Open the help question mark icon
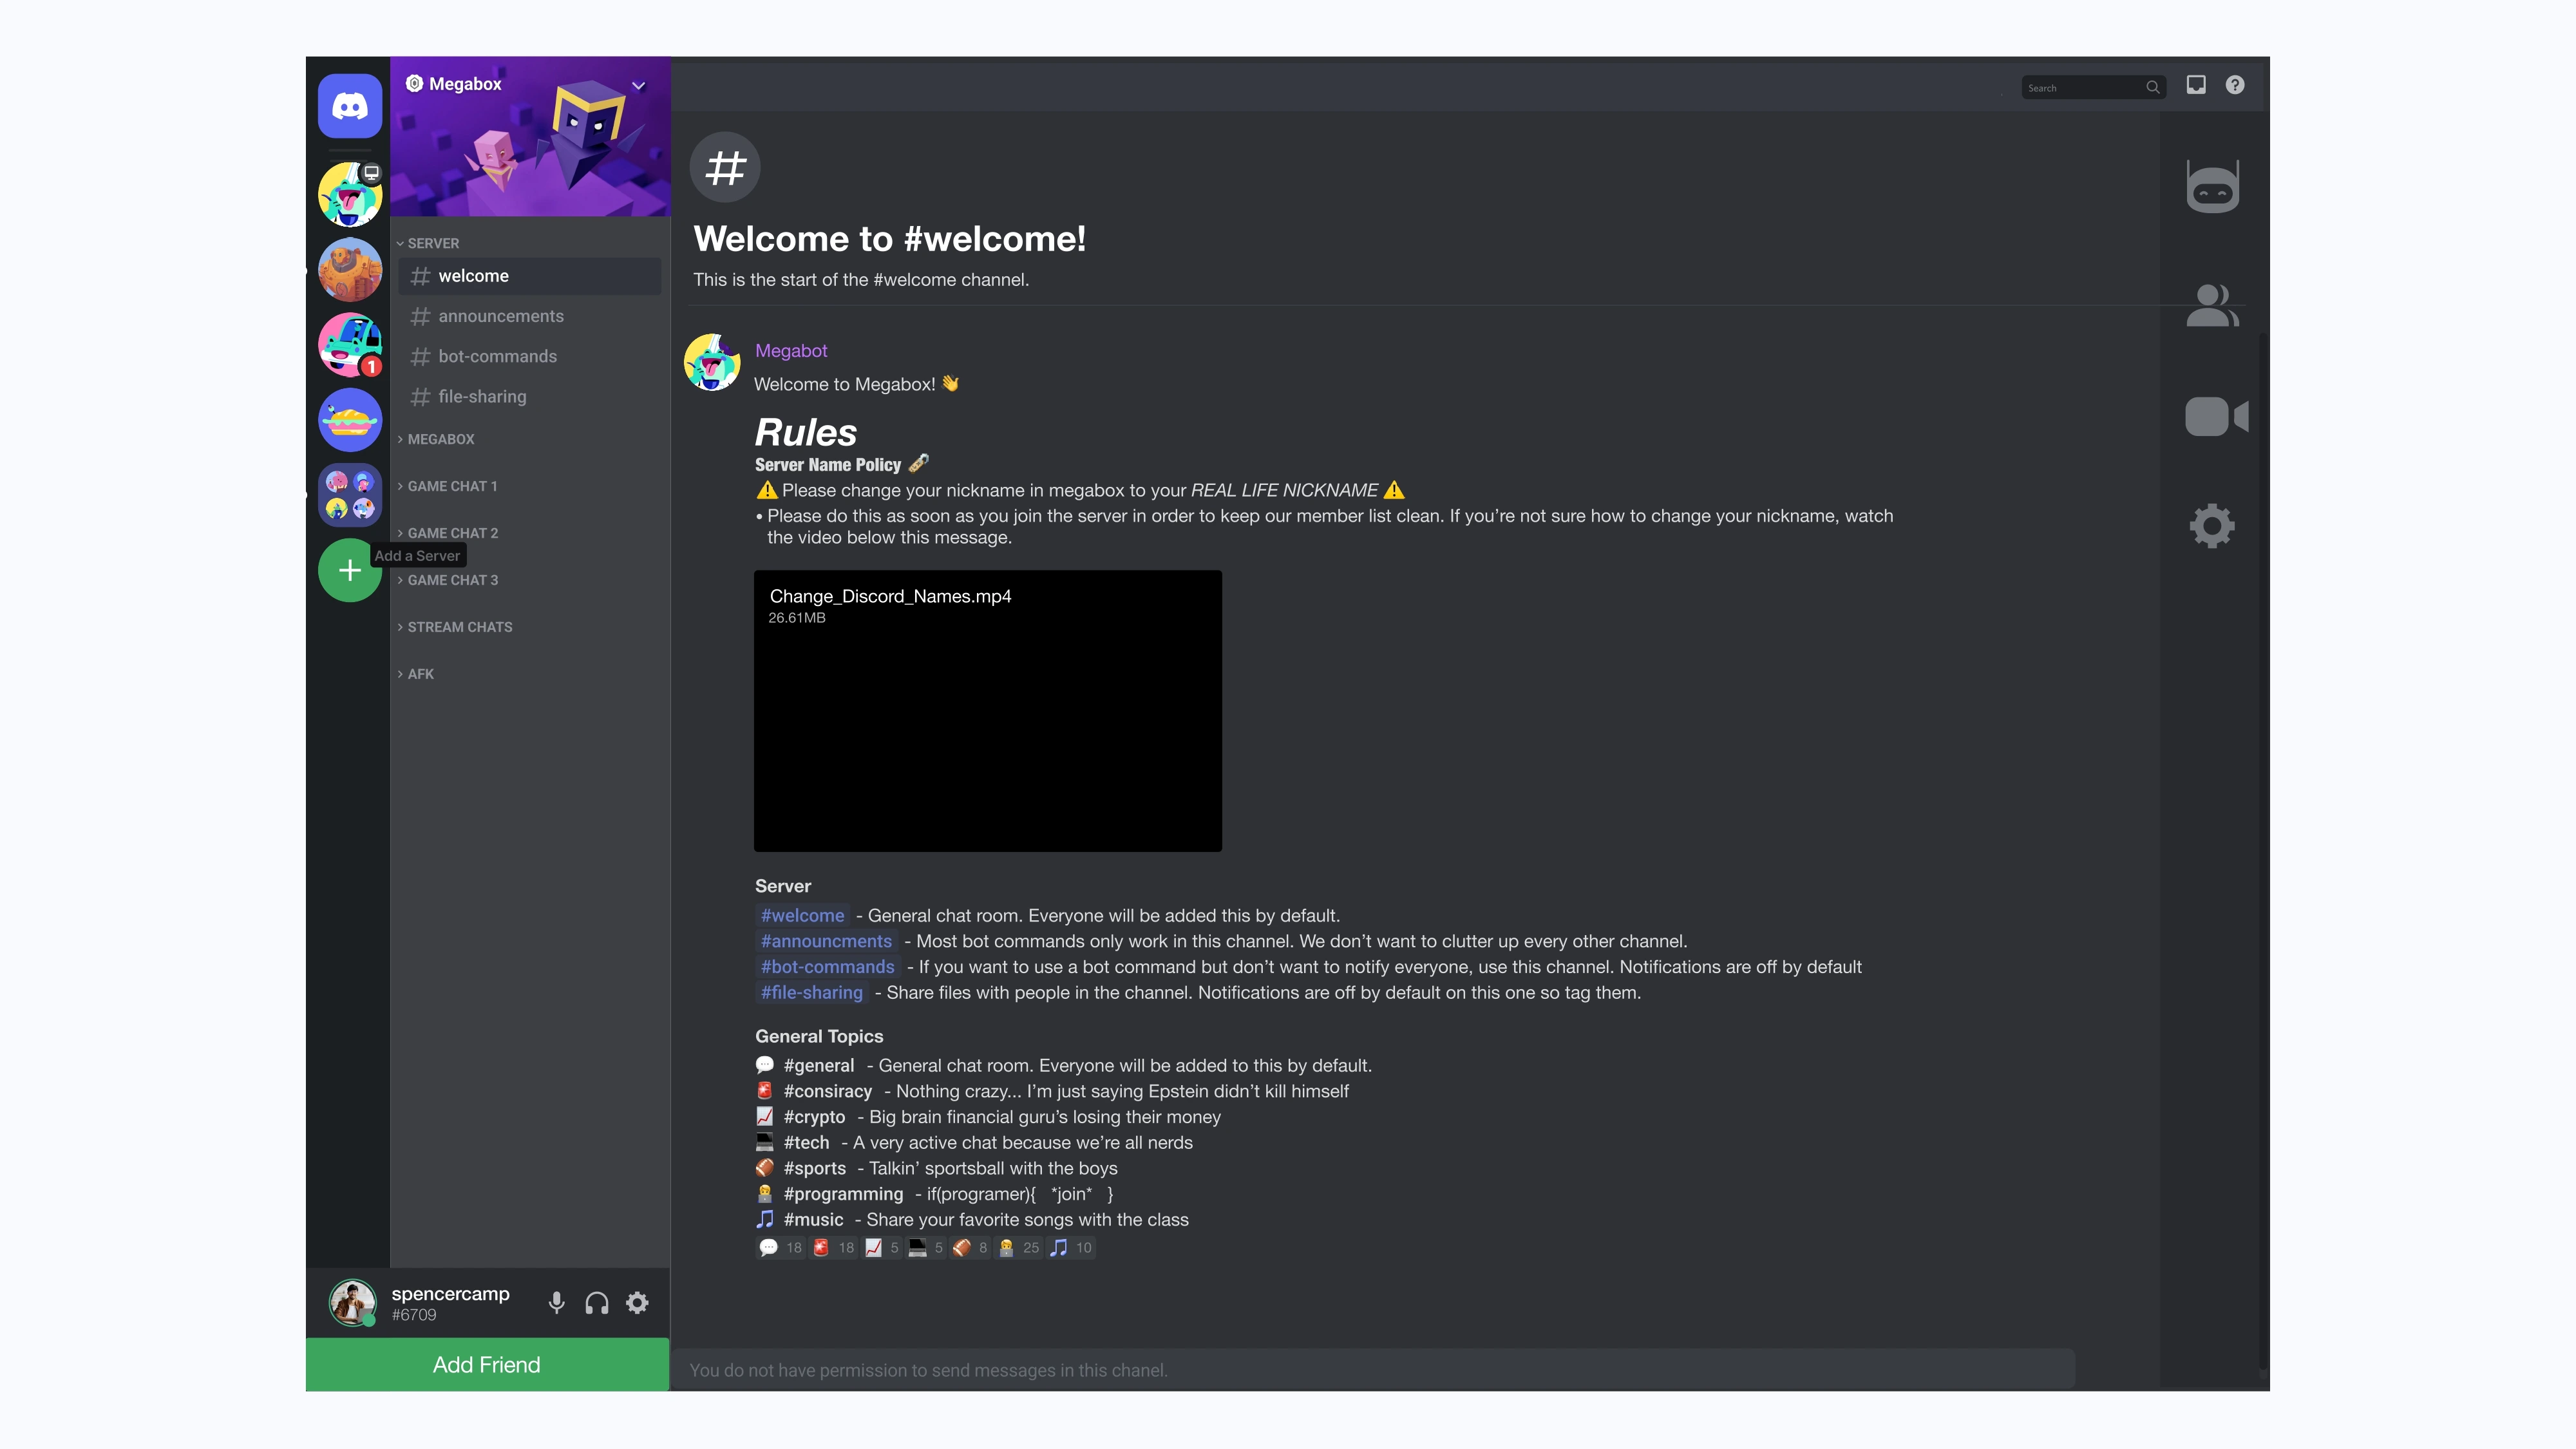Viewport: 2576px width, 1449px height. (x=2235, y=85)
